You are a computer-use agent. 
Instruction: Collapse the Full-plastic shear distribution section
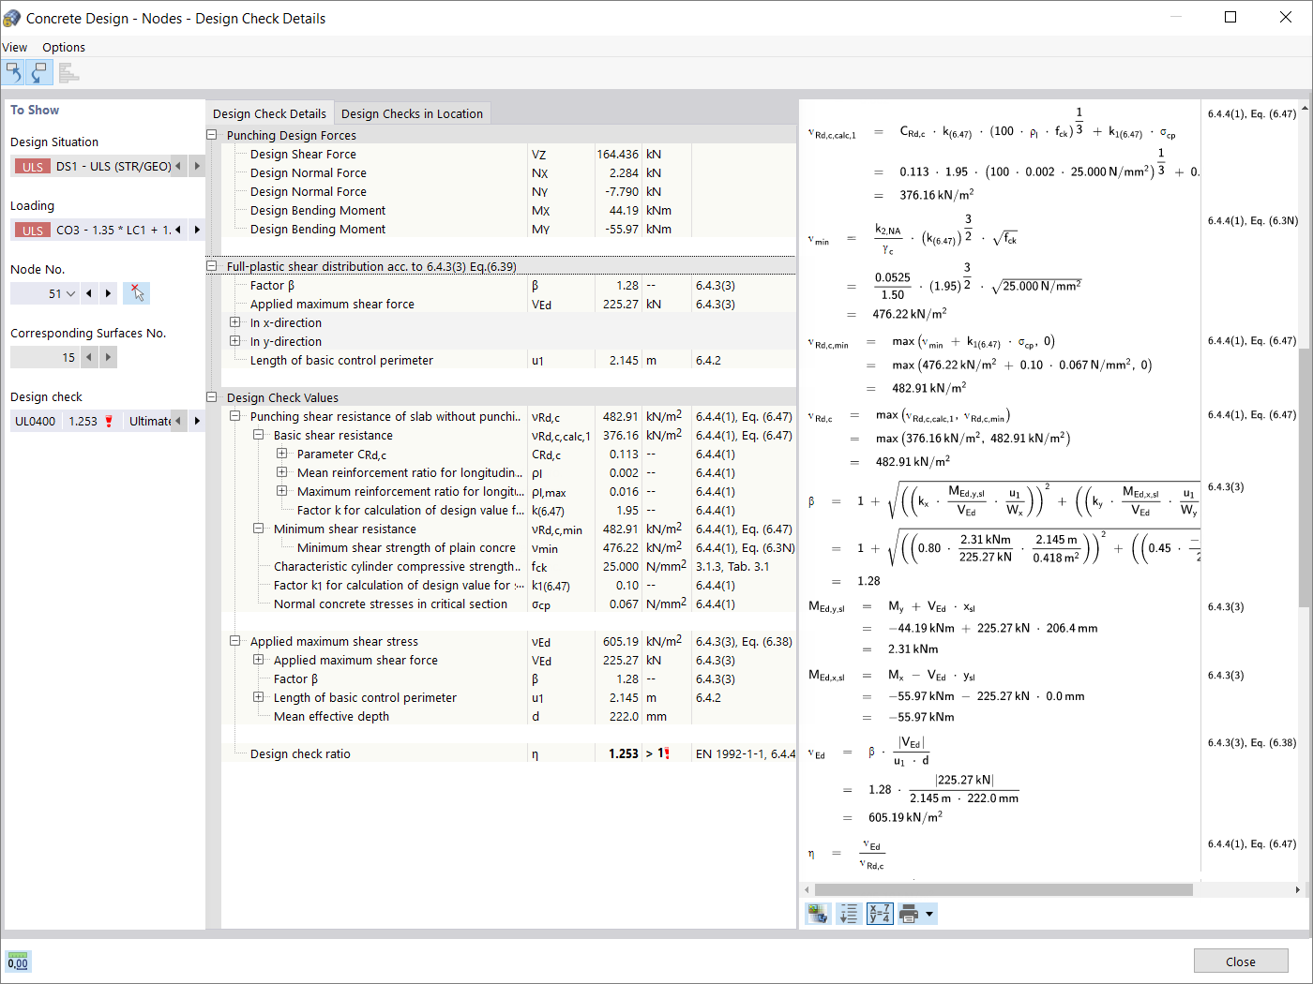pyautogui.click(x=212, y=266)
